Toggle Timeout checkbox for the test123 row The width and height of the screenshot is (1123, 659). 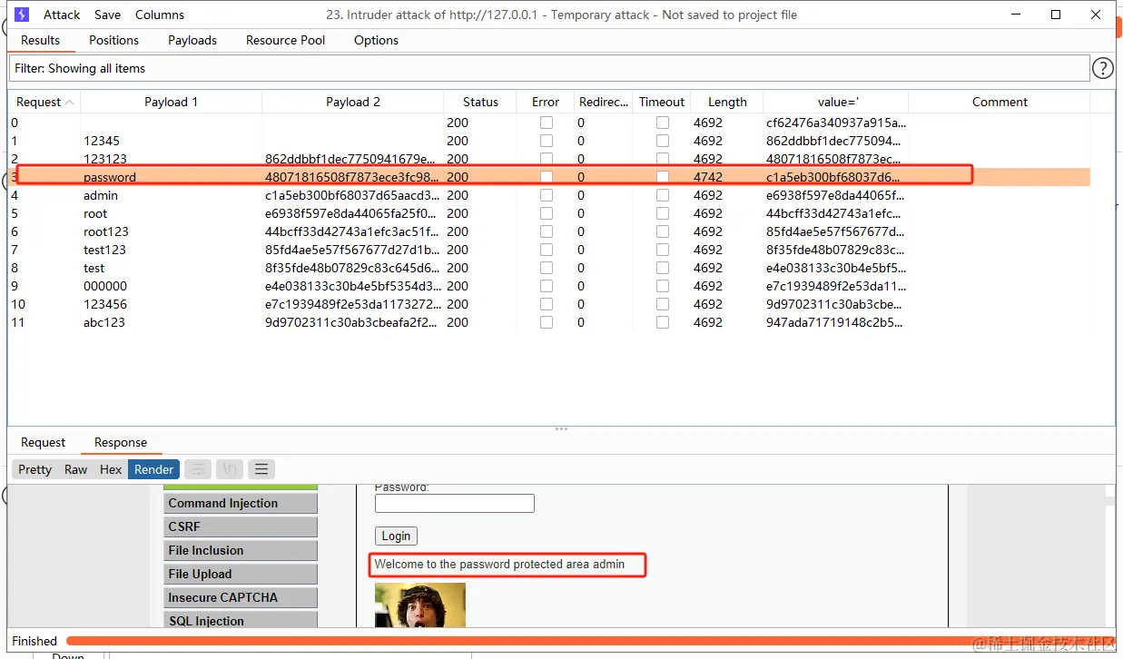[x=663, y=250]
